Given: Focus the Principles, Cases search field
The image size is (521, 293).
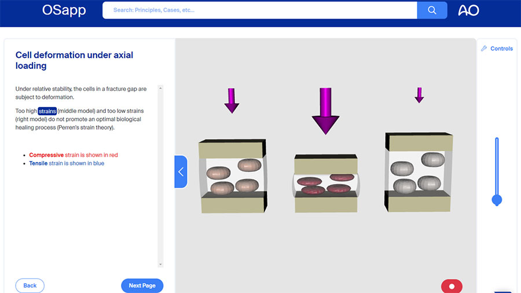Looking at the screenshot, I should pyautogui.click(x=259, y=10).
